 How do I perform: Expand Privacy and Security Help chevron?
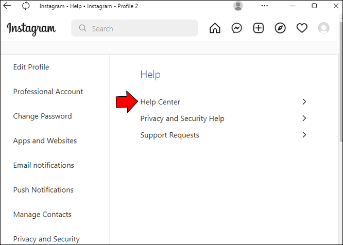[304, 118]
